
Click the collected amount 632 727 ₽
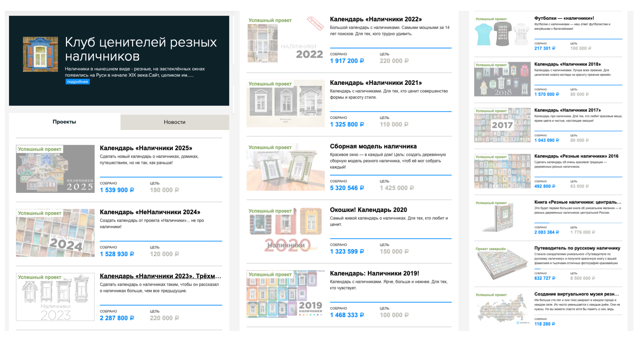[545, 278]
